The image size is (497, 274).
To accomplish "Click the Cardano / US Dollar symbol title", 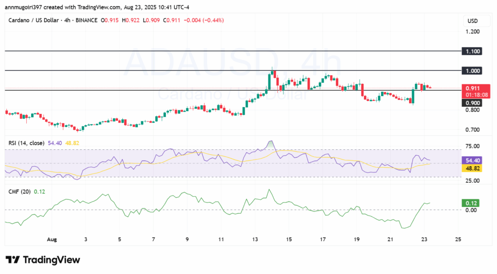I will coord(33,20).
